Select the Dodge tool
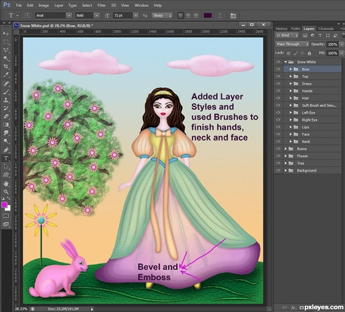The width and height of the screenshot is (345, 312). tap(6, 141)
